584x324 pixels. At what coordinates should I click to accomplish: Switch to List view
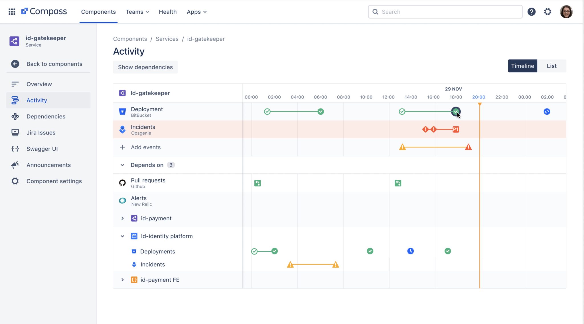[551, 66]
